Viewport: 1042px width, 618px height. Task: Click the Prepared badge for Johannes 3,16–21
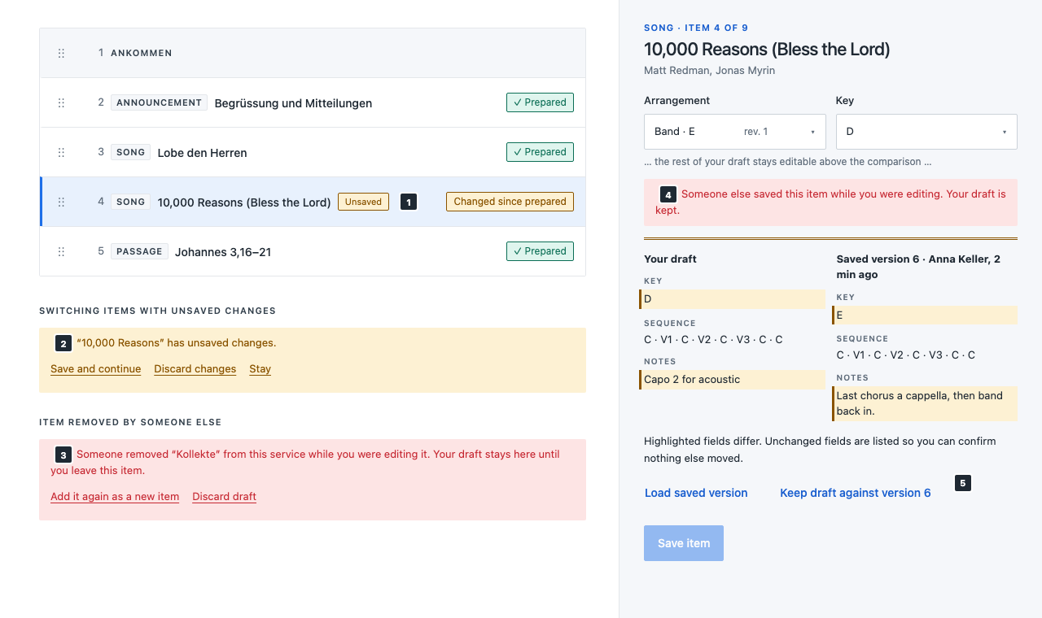point(540,251)
